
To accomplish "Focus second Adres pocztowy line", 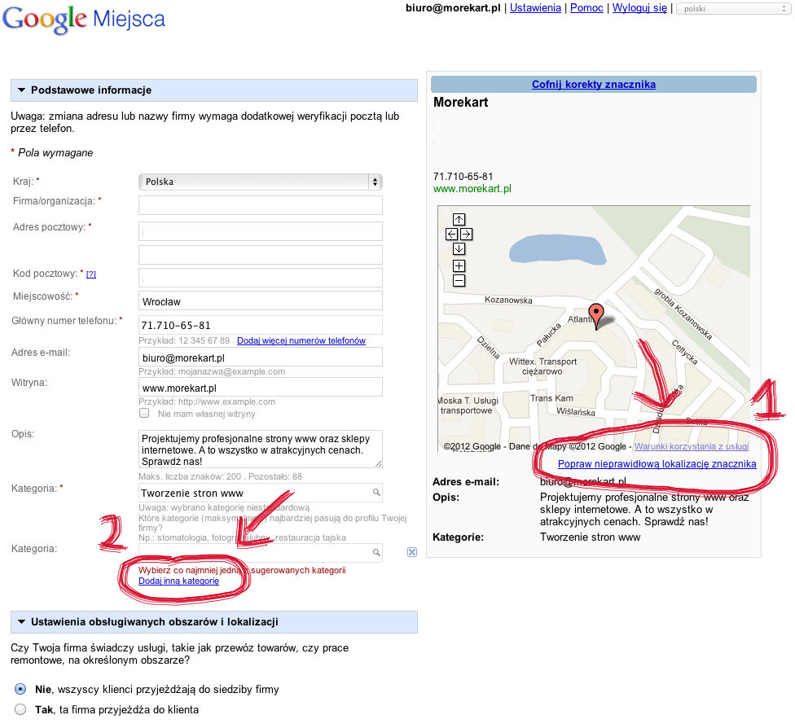I will [x=261, y=255].
